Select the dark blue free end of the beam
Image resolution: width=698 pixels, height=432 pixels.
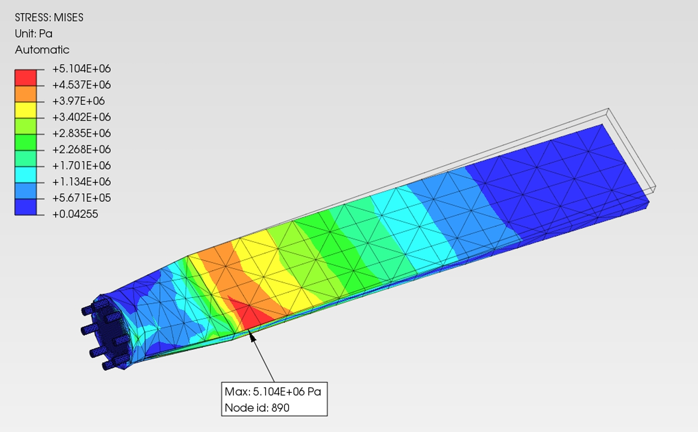567,175
